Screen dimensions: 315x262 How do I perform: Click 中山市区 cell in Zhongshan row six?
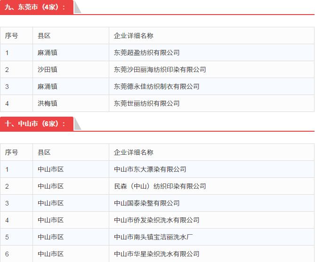51,254
